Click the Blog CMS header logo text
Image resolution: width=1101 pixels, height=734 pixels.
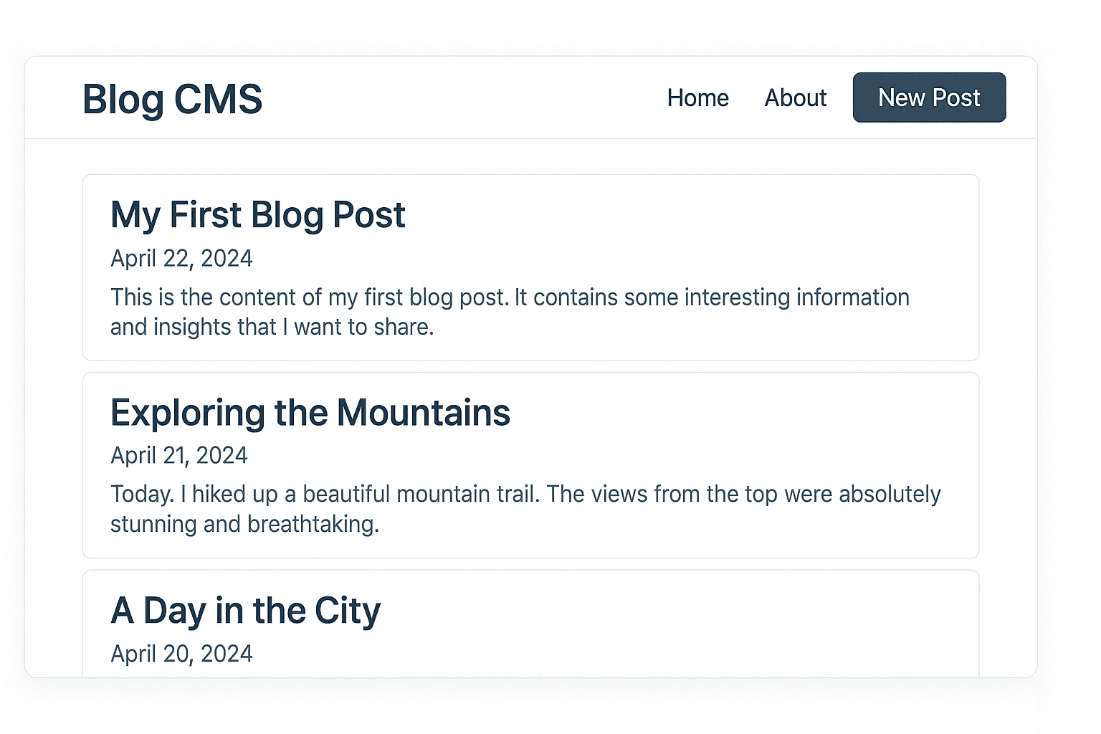(172, 100)
